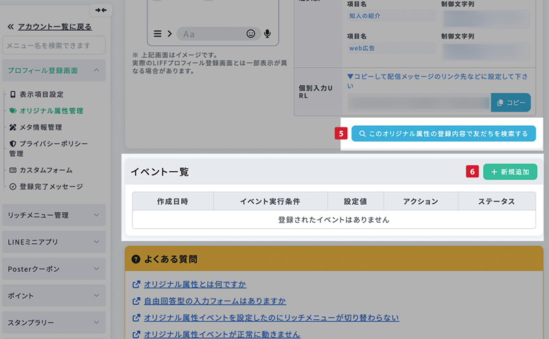Click the help icon beside よくある質問
549x339 pixels.
(136, 260)
